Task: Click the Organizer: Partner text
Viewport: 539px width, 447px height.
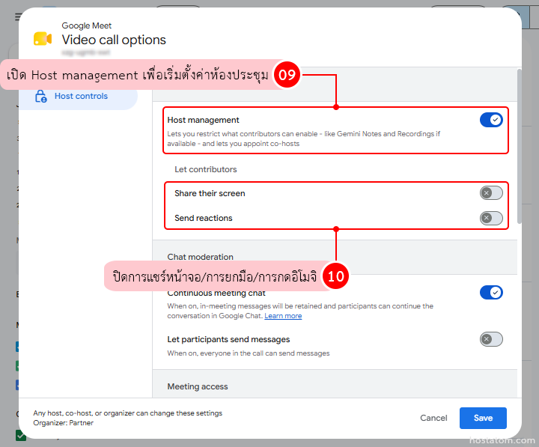Action: pos(63,423)
